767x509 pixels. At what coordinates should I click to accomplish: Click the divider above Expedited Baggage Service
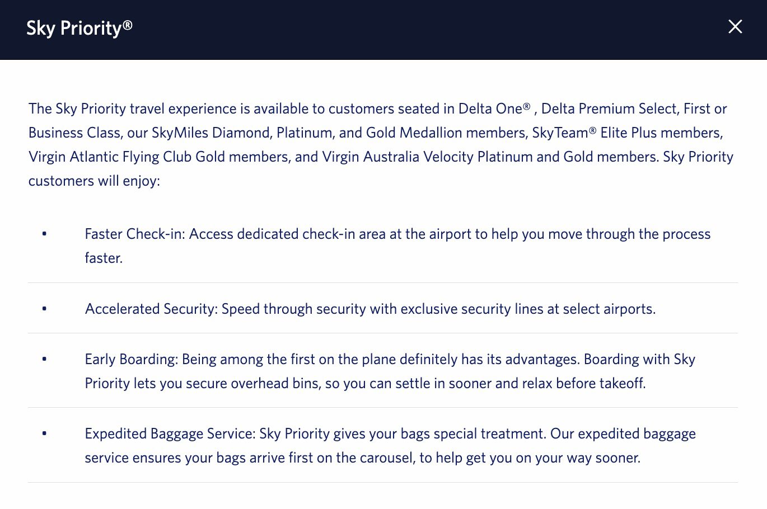(x=382, y=407)
